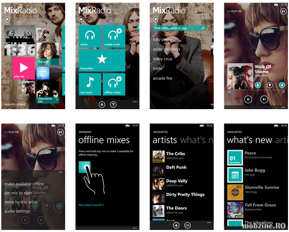The image size is (289, 232).
Task: Tap the Daft Punk artist thumbnail
Action: point(159,170)
